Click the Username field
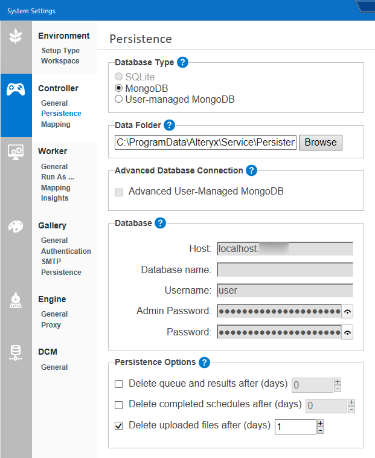375x458 pixels. [x=285, y=291]
